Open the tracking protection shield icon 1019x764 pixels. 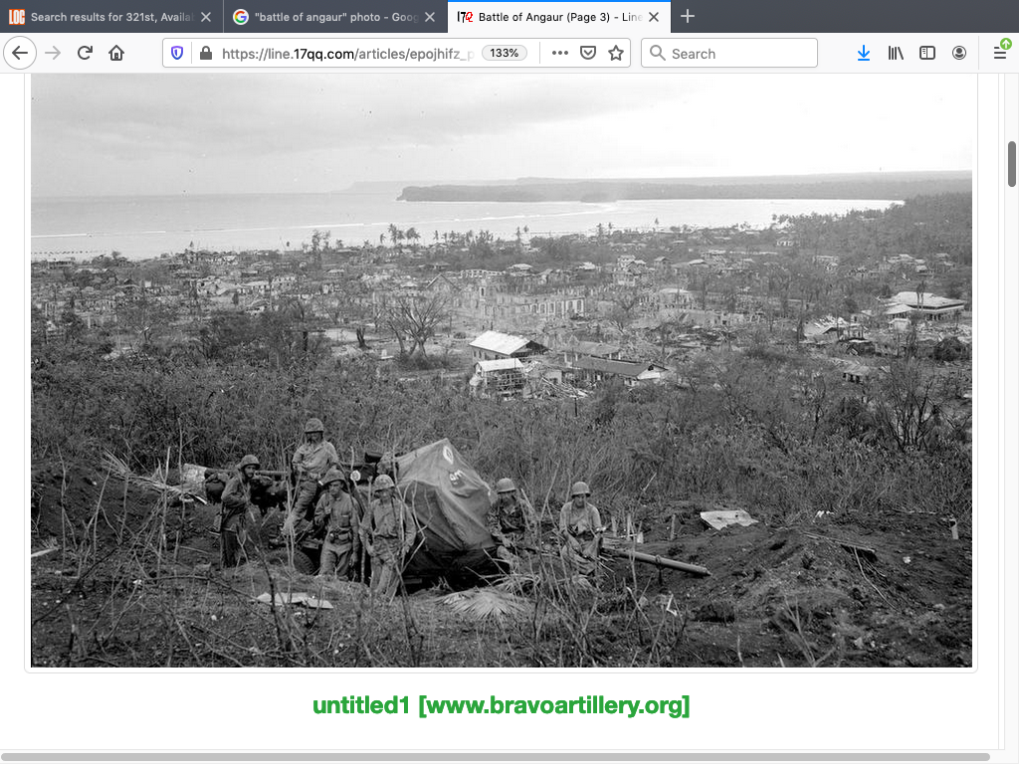pyautogui.click(x=177, y=54)
